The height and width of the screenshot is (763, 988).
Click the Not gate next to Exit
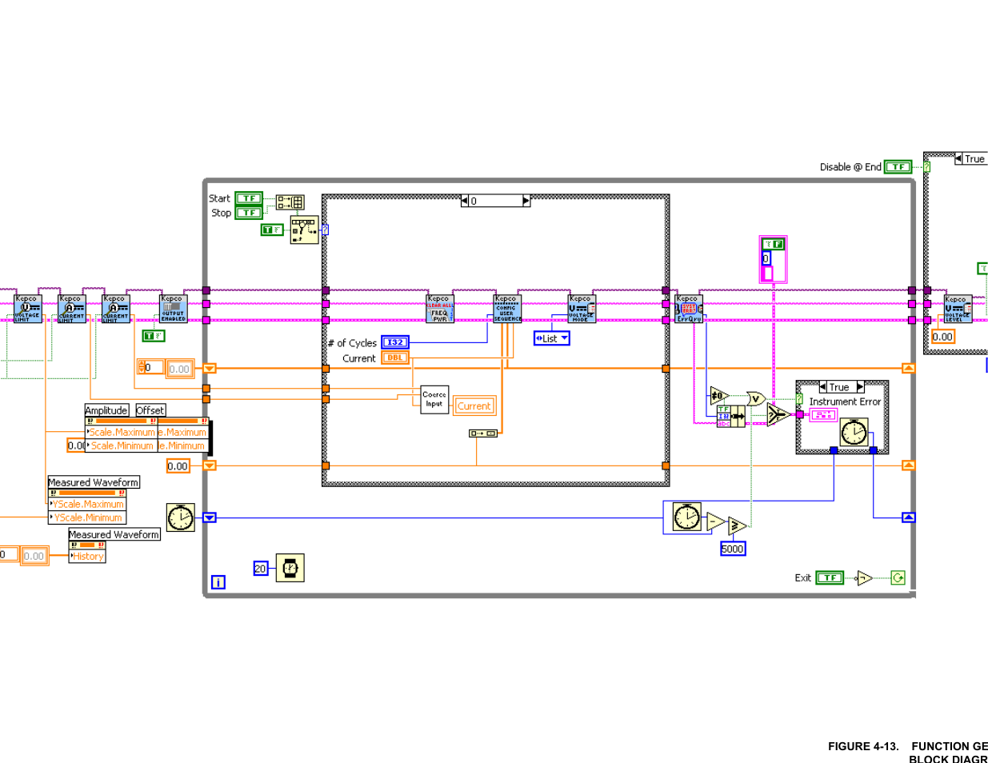pos(864,577)
